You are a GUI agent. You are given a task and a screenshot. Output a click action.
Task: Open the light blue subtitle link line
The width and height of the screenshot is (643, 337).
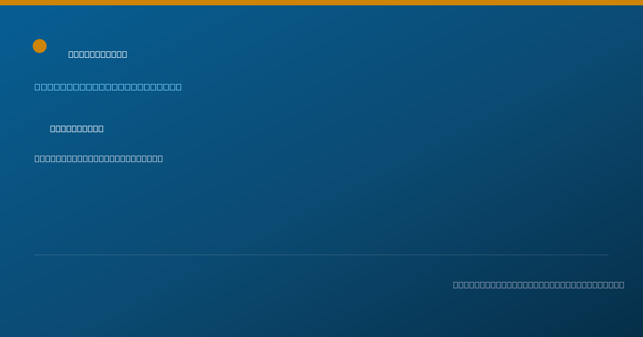click(x=108, y=87)
